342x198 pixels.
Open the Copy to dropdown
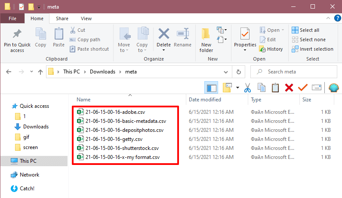click(x=142, y=40)
